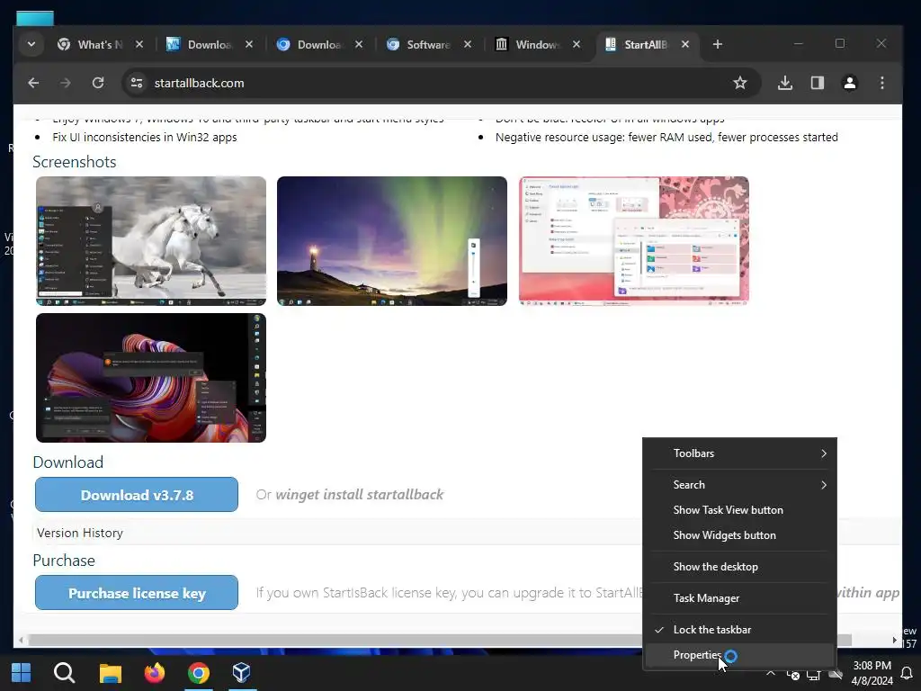Open taskbar Search magnifier icon

[x=65, y=673]
